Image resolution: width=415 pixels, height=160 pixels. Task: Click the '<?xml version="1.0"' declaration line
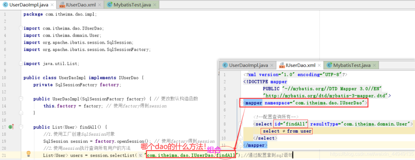click(295, 75)
